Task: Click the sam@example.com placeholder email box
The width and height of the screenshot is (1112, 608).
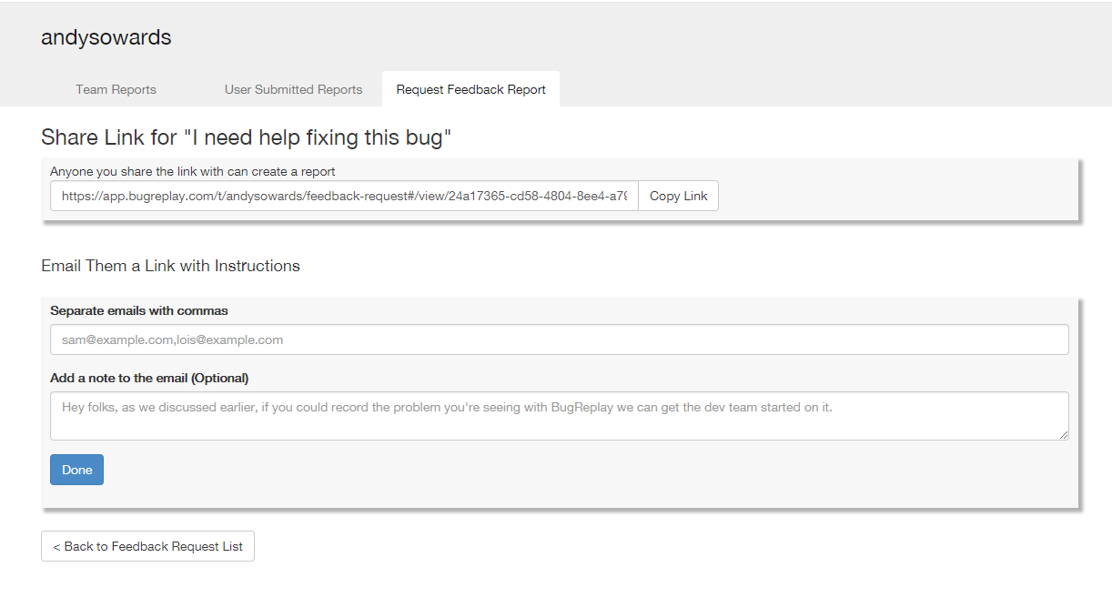Action: pos(559,339)
